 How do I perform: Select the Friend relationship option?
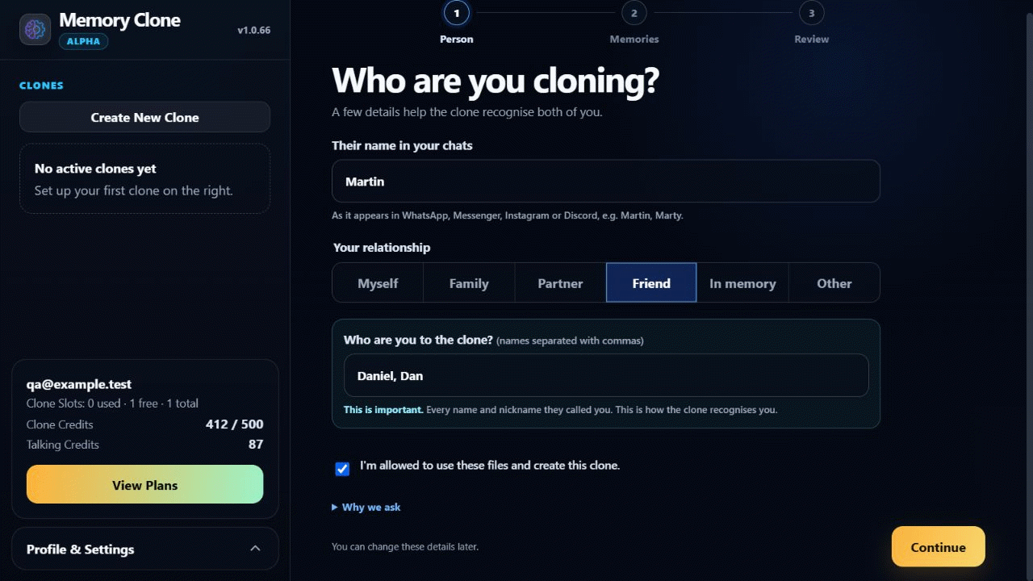(x=651, y=282)
